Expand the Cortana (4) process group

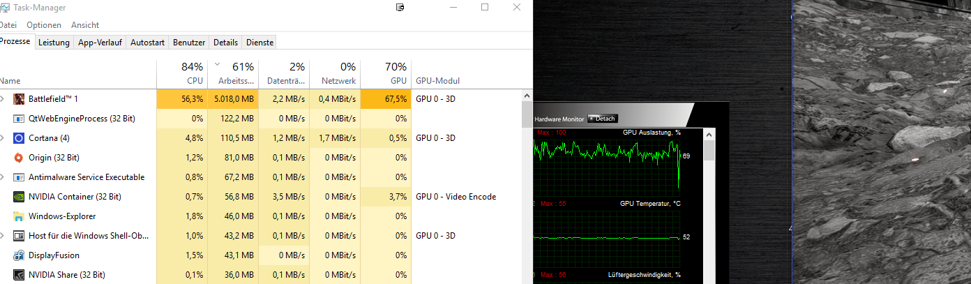pos(3,138)
